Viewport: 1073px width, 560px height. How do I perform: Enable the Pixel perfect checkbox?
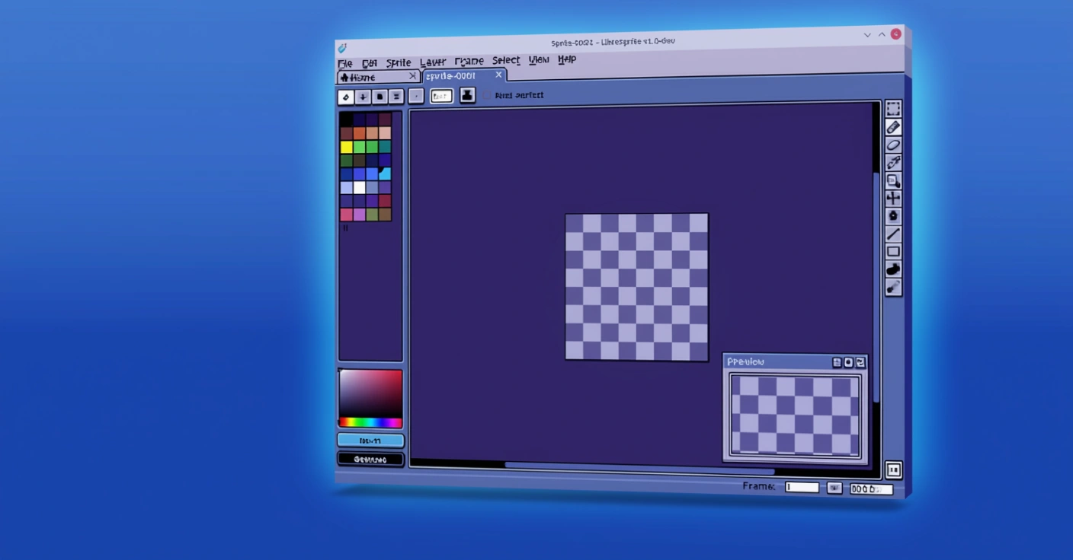pyautogui.click(x=488, y=95)
